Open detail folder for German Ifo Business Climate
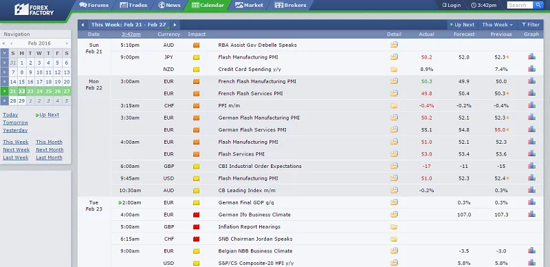 pyautogui.click(x=394, y=214)
